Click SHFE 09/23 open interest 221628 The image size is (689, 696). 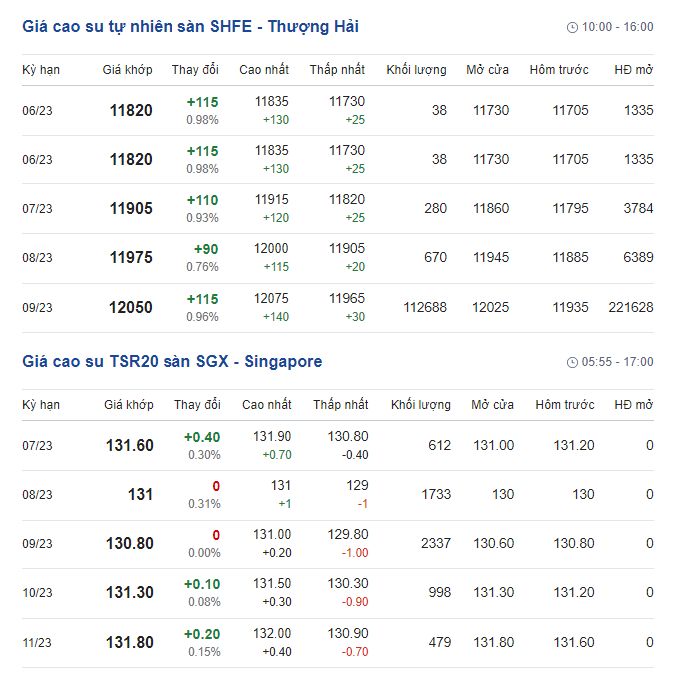click(631, 307)
